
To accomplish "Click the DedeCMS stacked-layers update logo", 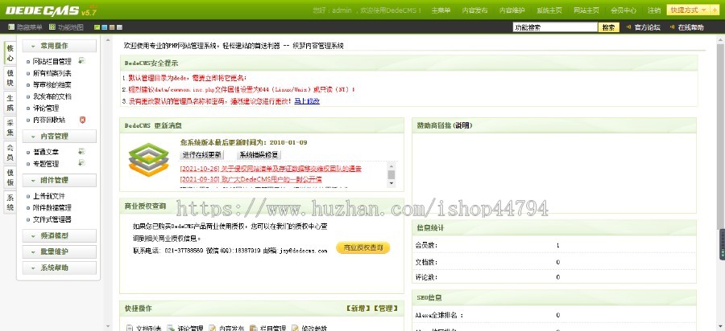I will (148, 160).
